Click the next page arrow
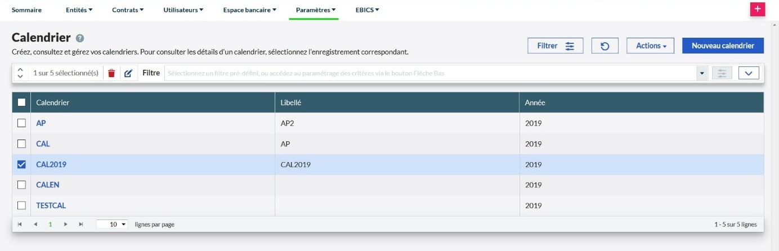This screenshot has width=779, height=251. point(66,224)
